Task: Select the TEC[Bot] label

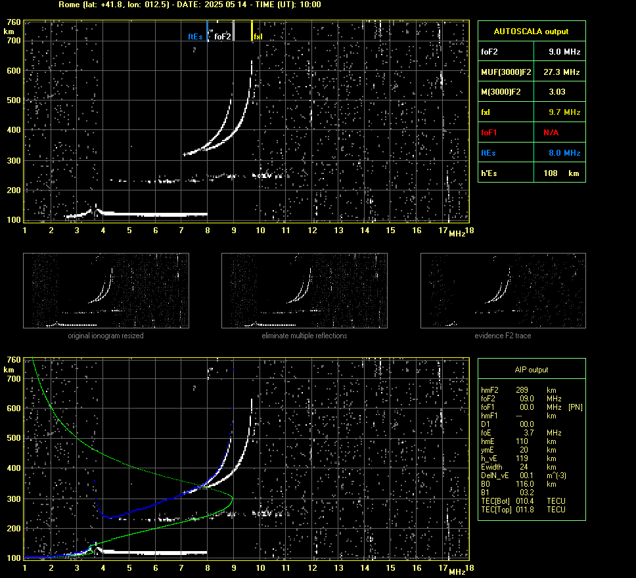Action: 495,501
